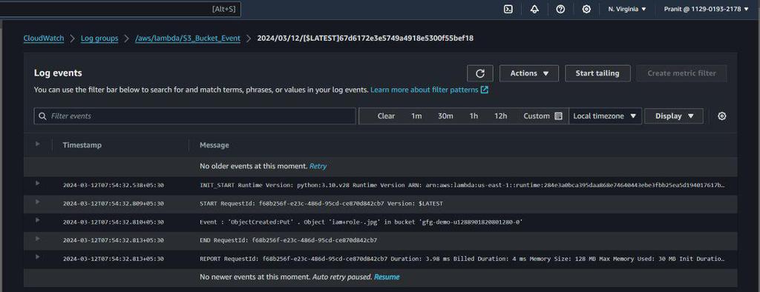760x292 pixels.
Task: Open the Custom time range calendar
Action: click(x=543, y=116)
